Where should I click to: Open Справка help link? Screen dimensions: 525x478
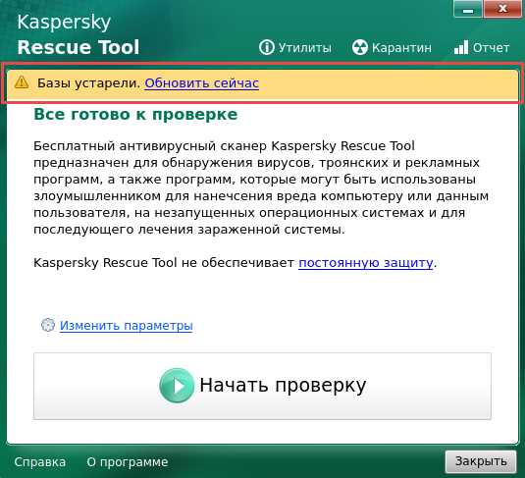[x=40, y=462]
